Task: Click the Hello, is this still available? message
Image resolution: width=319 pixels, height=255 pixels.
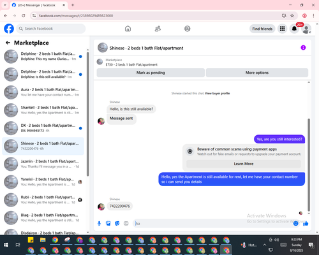Action: [131, 109]
